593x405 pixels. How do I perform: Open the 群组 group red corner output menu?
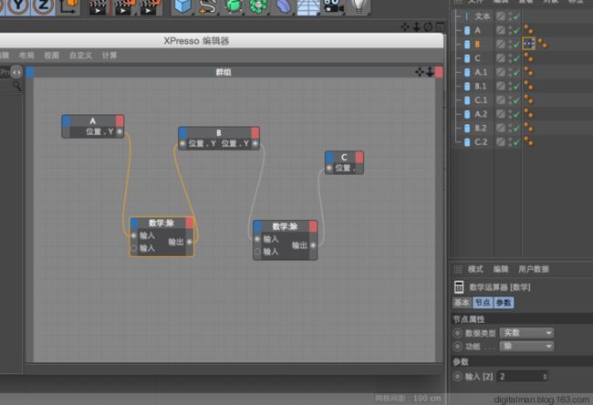[x=439, y=72]
